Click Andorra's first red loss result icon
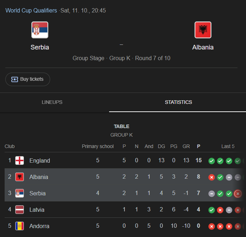The width and height of the screenshot is (246, 237). point(212,226)
